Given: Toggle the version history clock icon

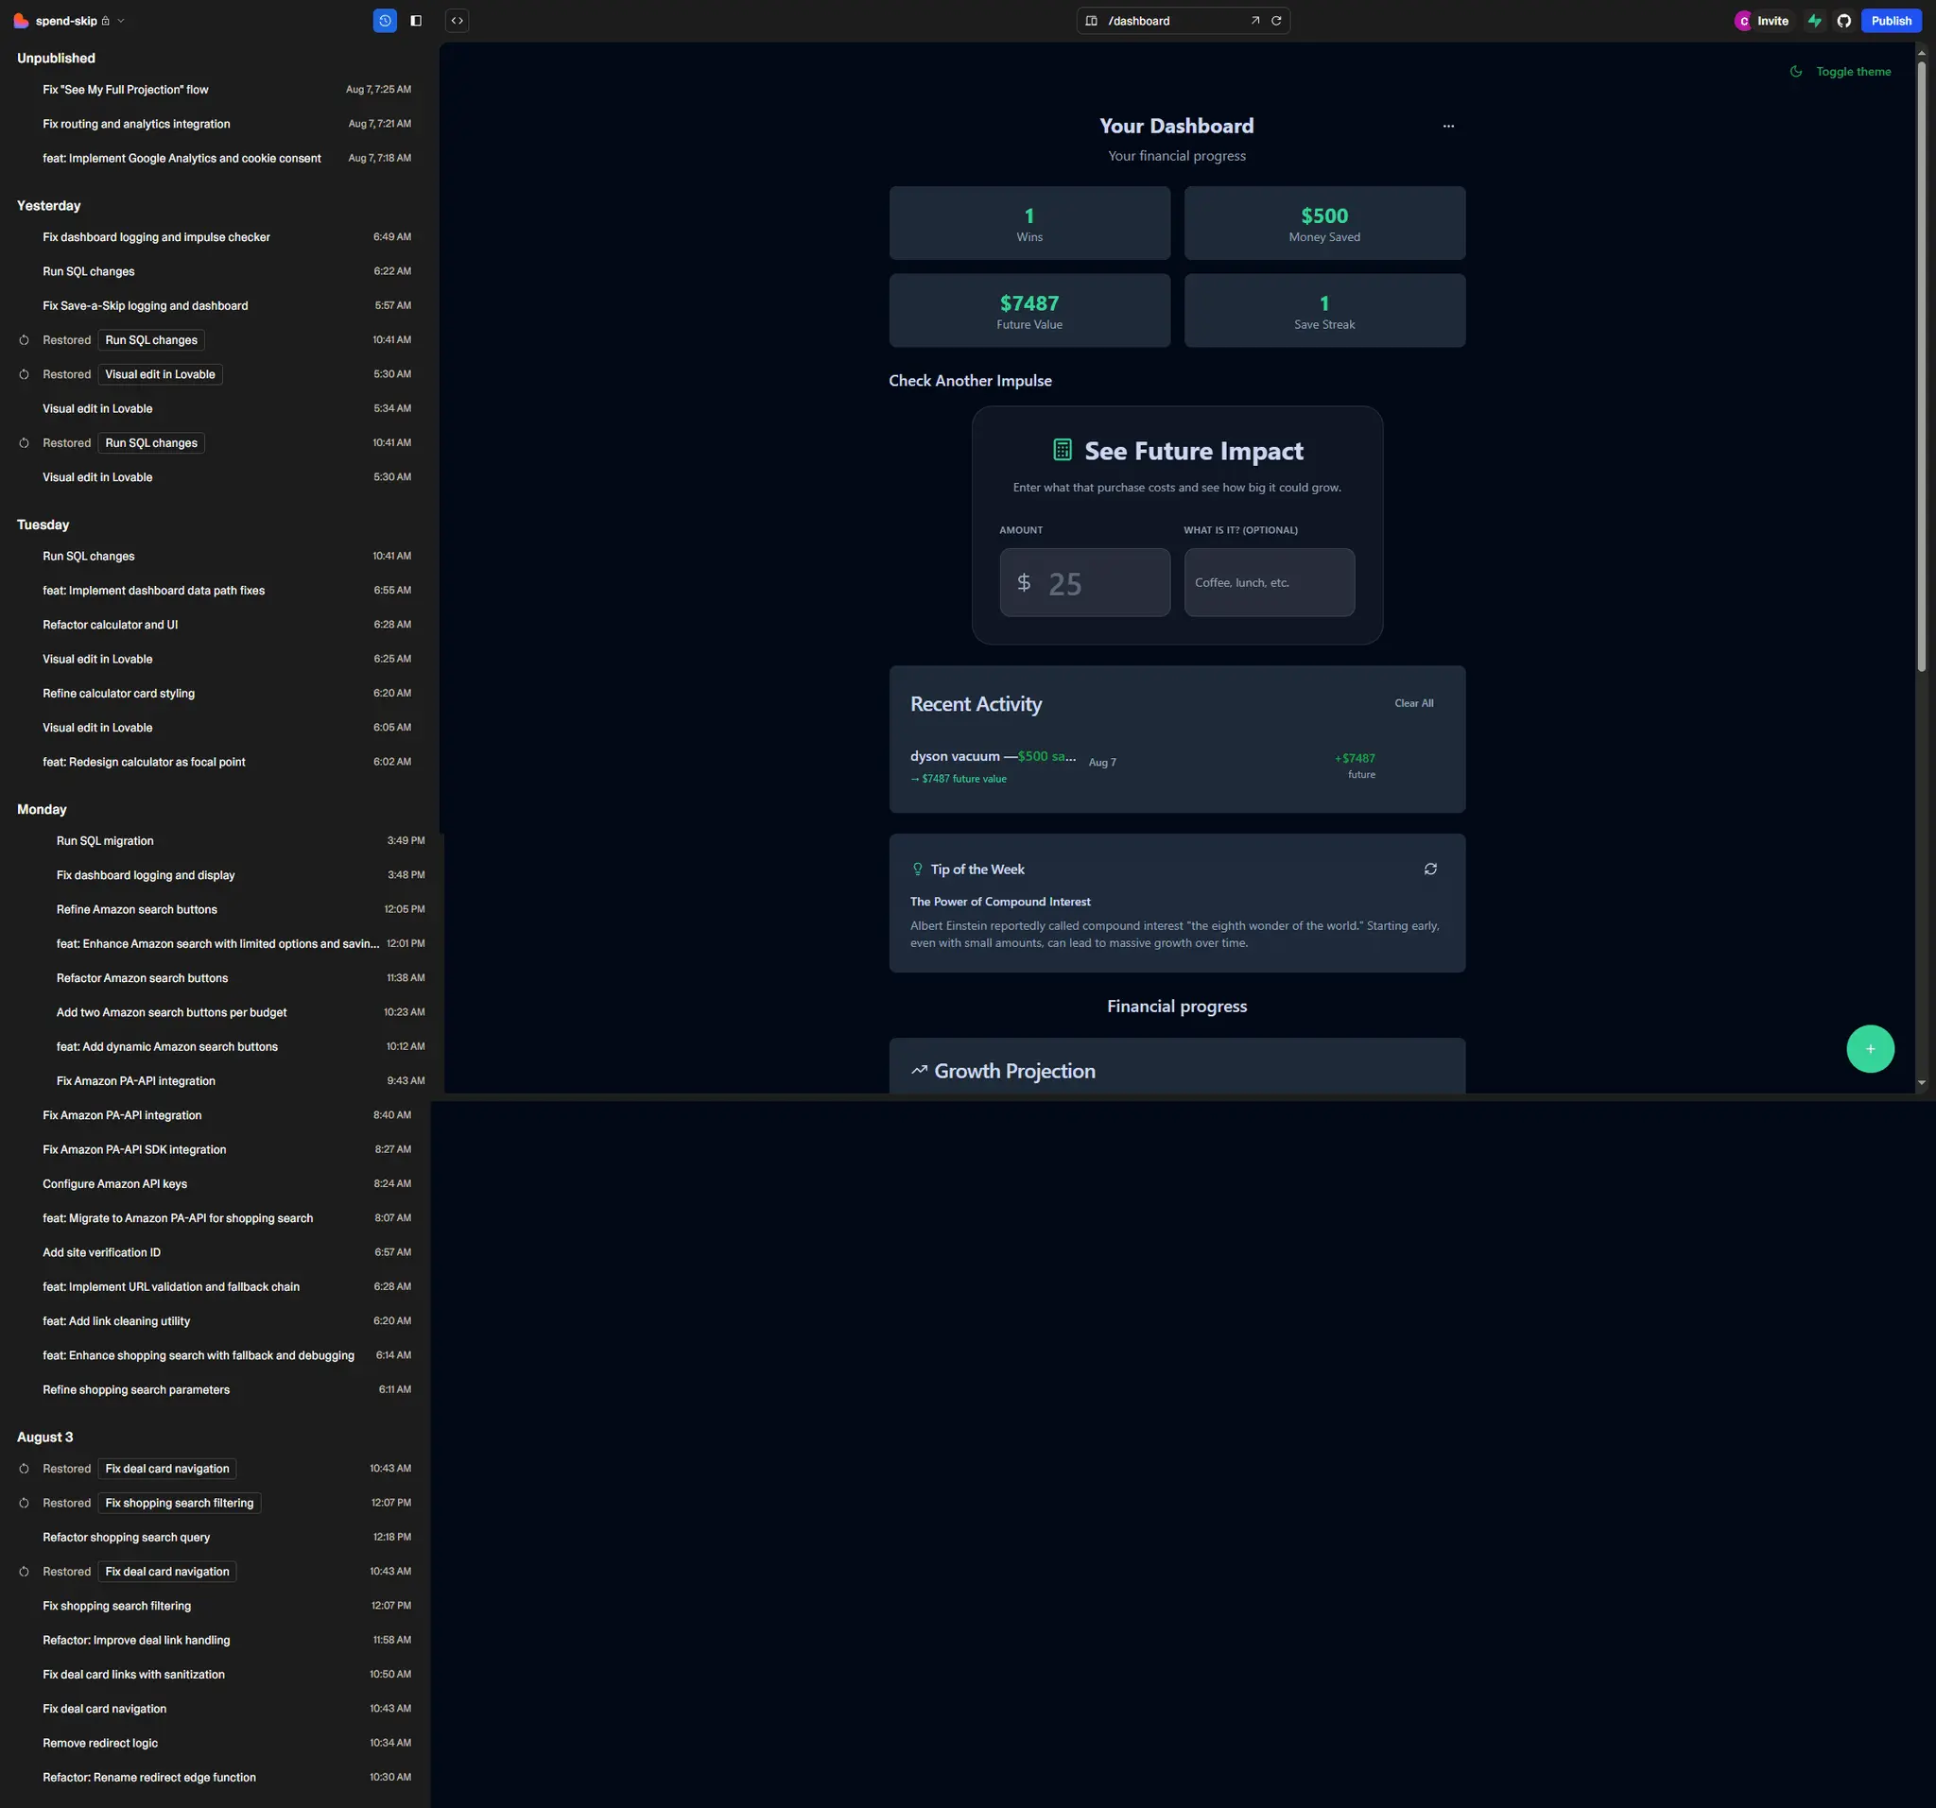Looking at the screenshot, I should (x=385, y=21).
